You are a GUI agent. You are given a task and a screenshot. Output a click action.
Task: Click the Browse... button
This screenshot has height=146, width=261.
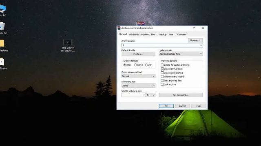[195, 40]
